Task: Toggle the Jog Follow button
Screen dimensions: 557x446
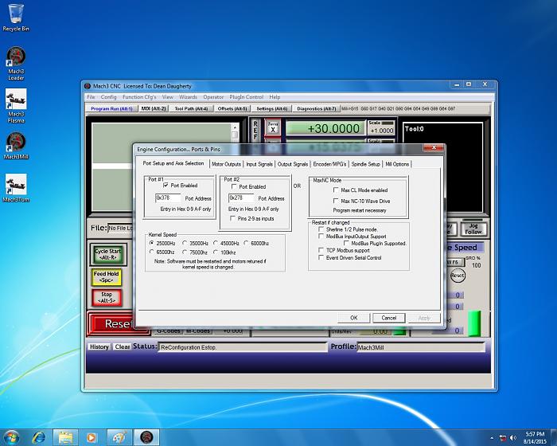Action: [473, 229]
